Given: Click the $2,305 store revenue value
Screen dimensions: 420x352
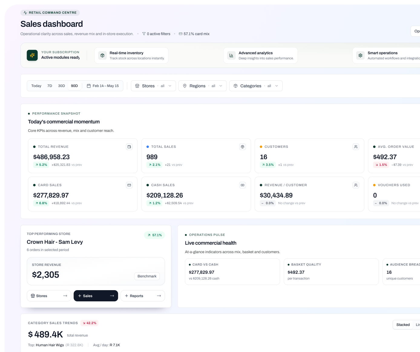Looking at the screenshot, I should click(x=46, y=275).
